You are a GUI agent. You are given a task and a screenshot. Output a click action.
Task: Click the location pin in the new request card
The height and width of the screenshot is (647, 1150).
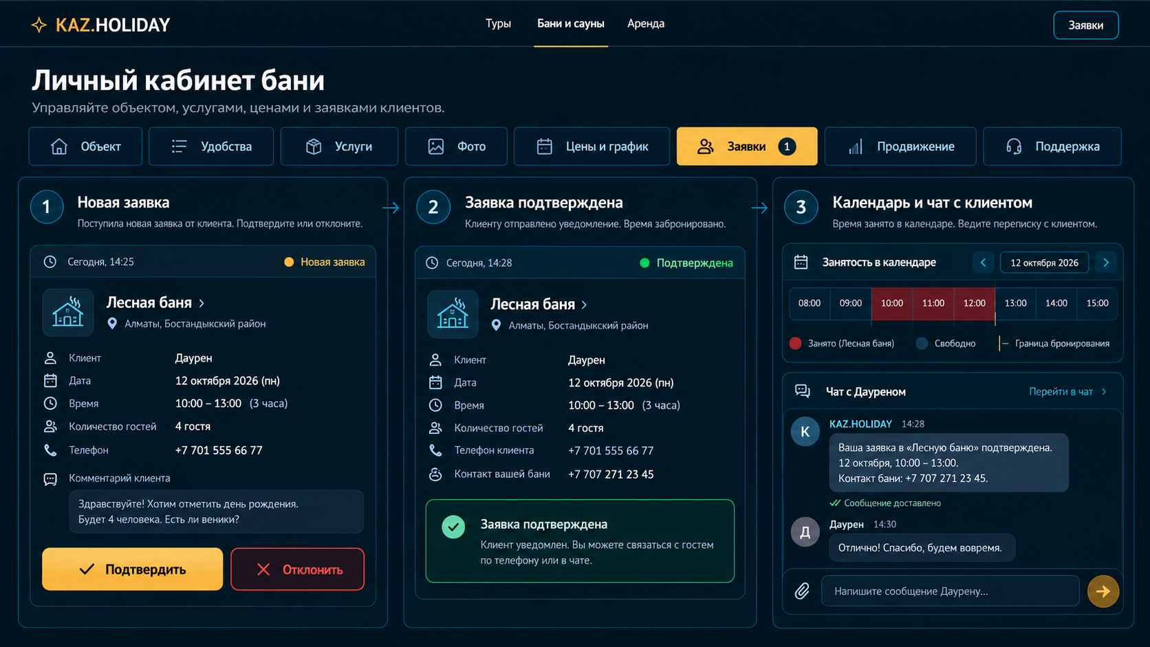tap(112, 324)
